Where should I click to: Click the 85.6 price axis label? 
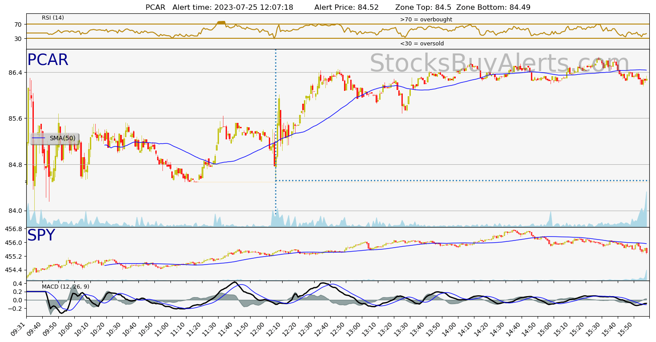coord(15,118)
